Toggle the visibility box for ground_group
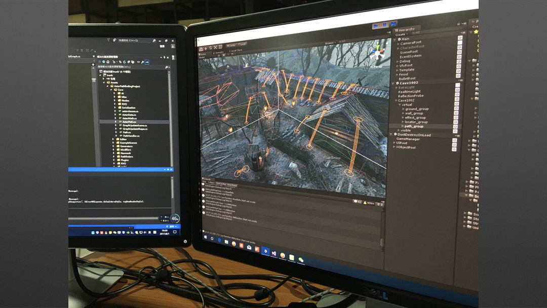This screenshot has width=547, height=308. pyautogui.click(x=456, y=108)
